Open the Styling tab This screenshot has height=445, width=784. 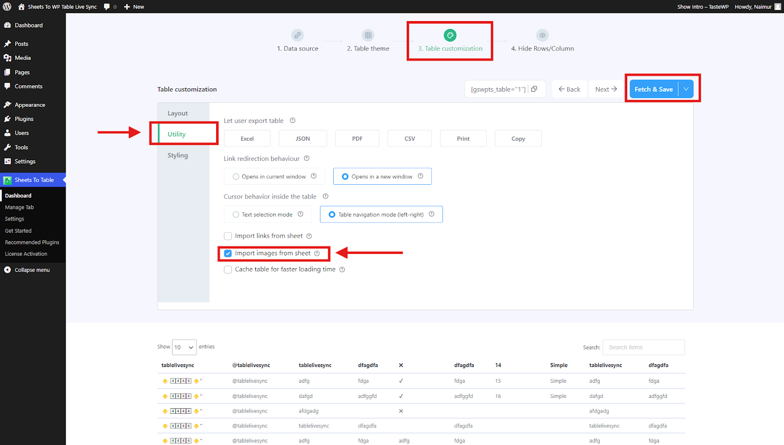177,155
